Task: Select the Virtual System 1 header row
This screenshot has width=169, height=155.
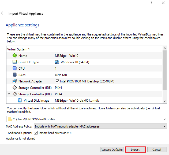Action: [85, 49]
